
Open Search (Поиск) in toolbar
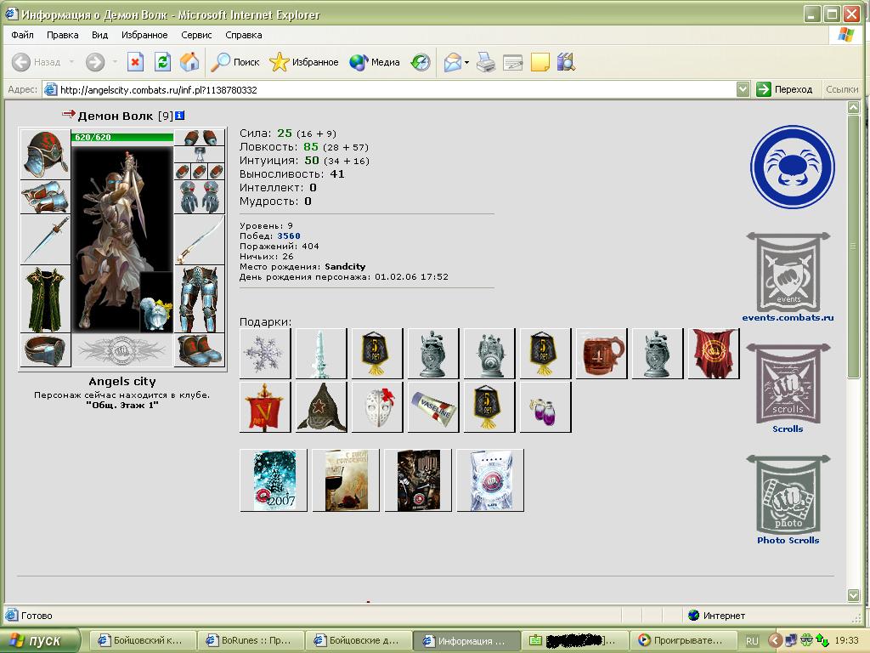click(x=235, y=61)
